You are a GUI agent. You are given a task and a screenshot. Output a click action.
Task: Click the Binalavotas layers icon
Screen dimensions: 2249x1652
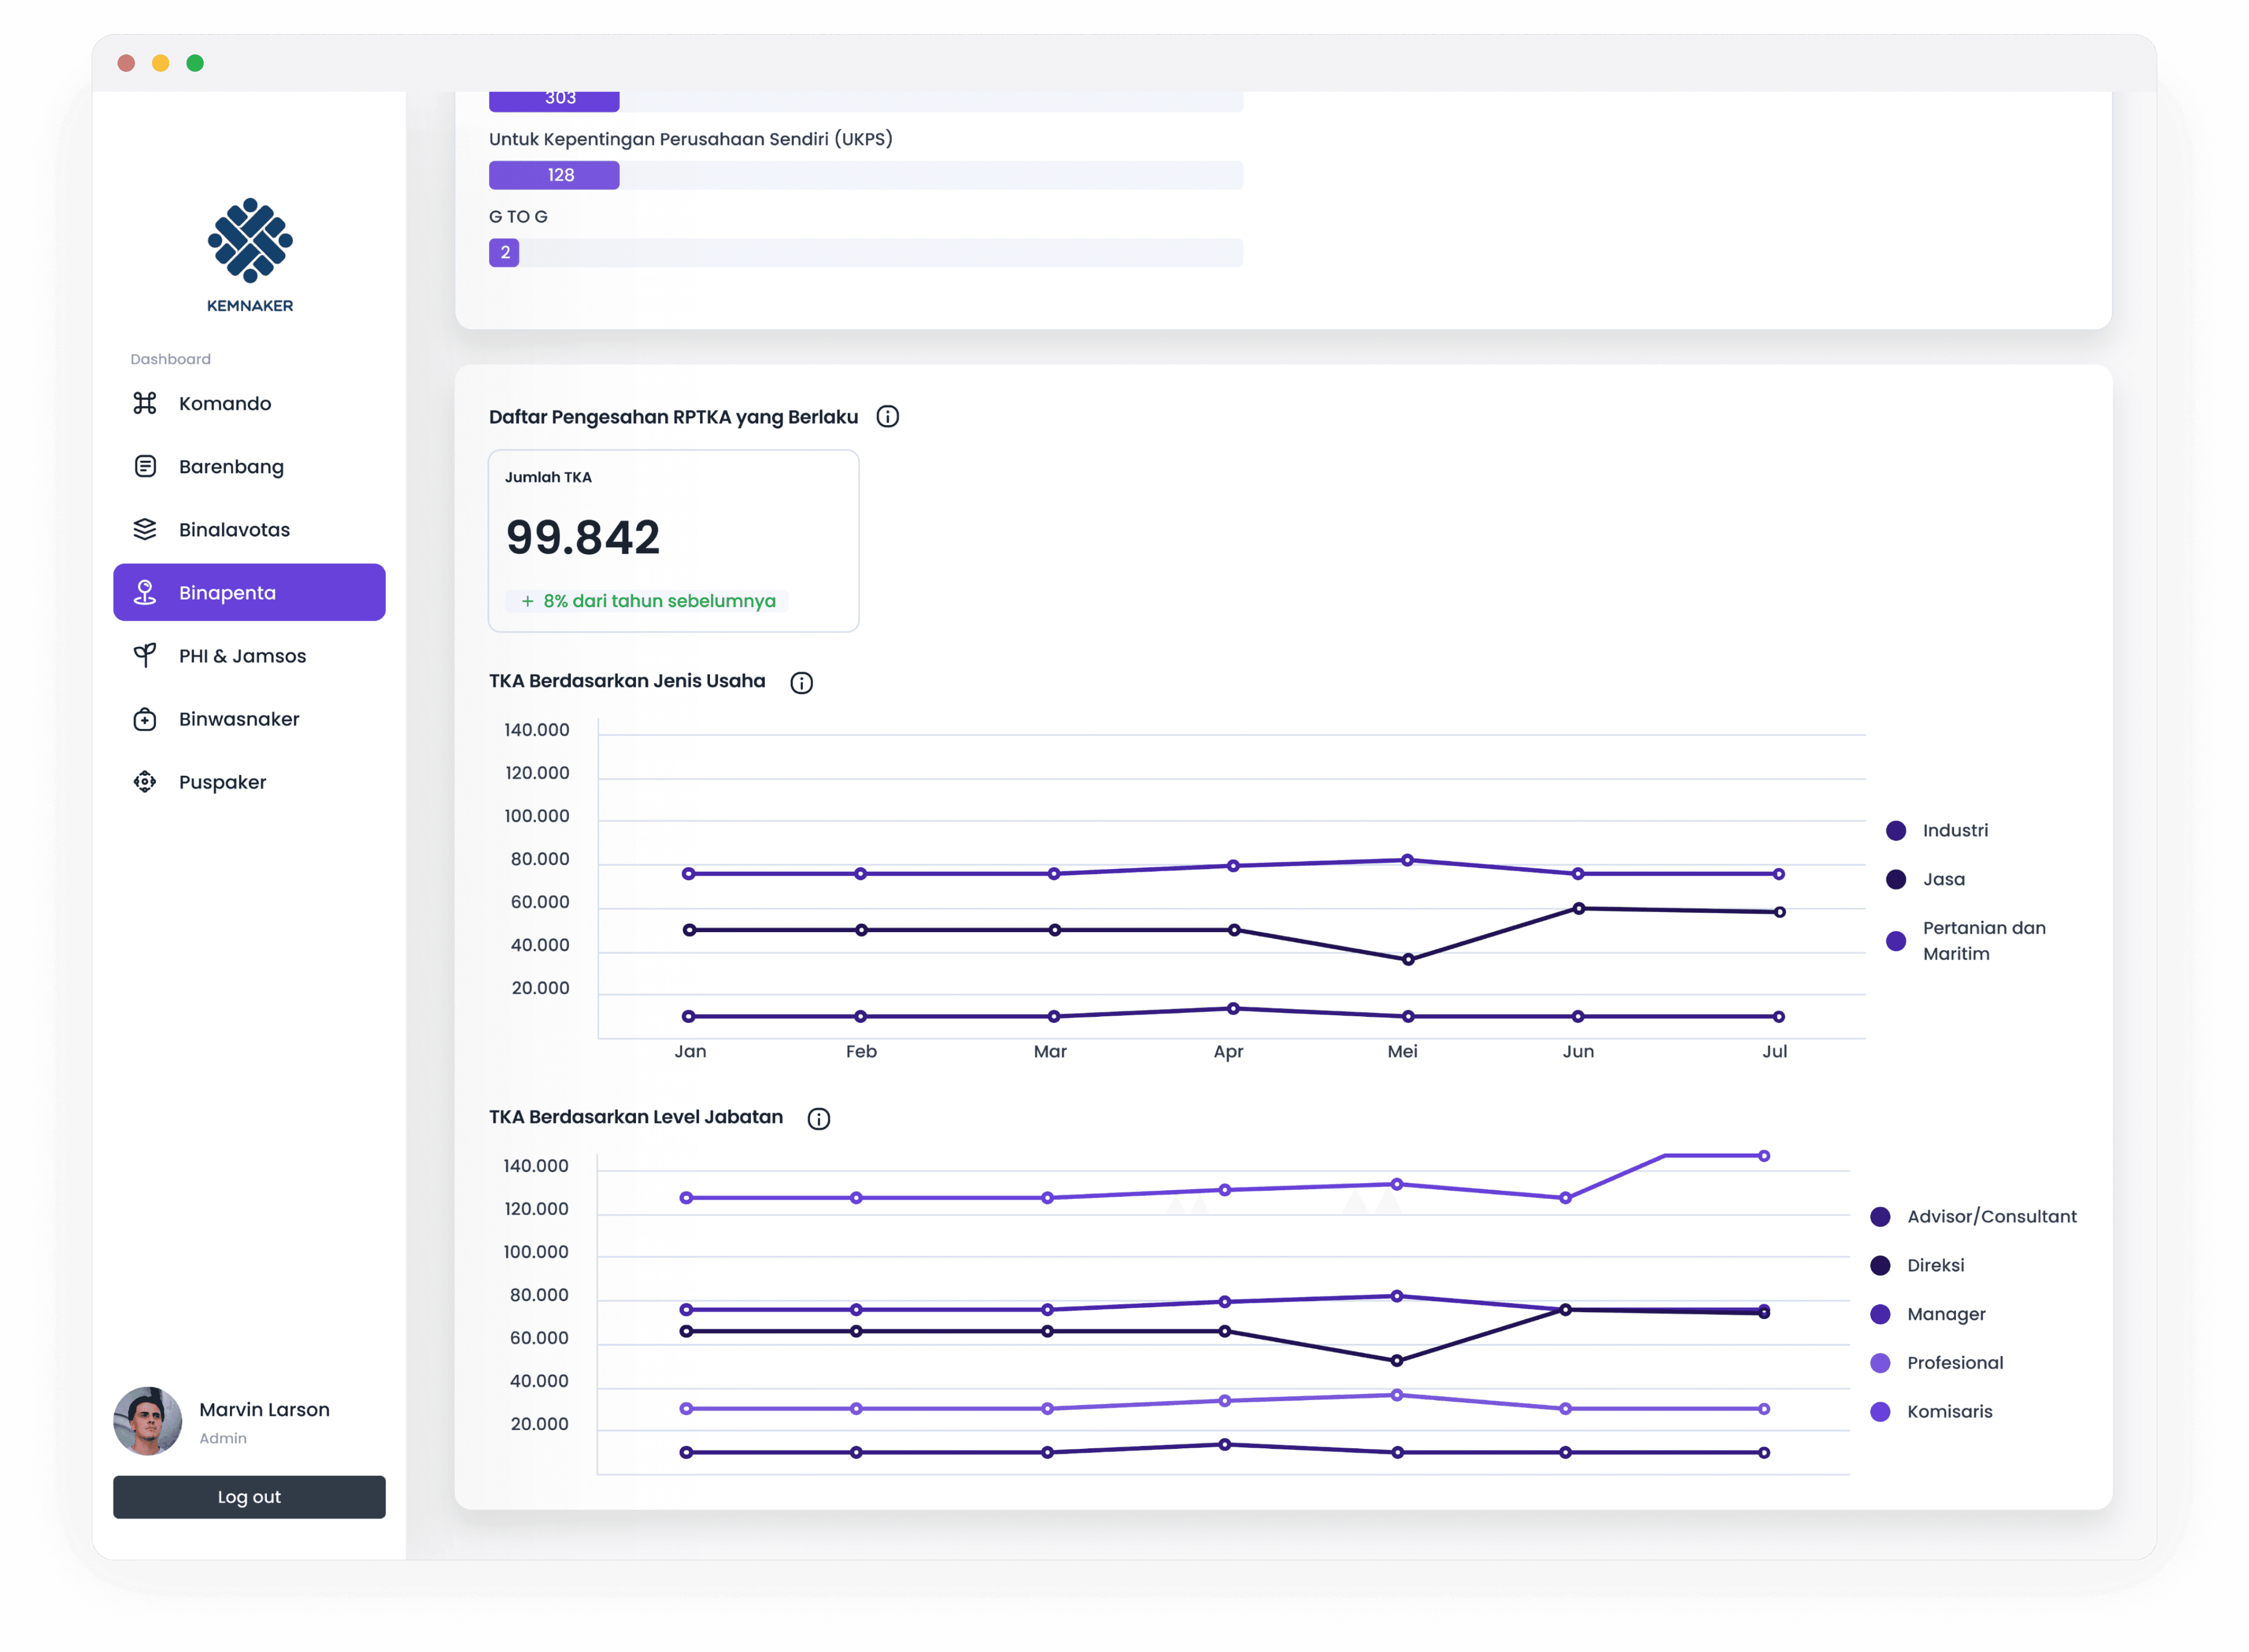pos(145,529)
